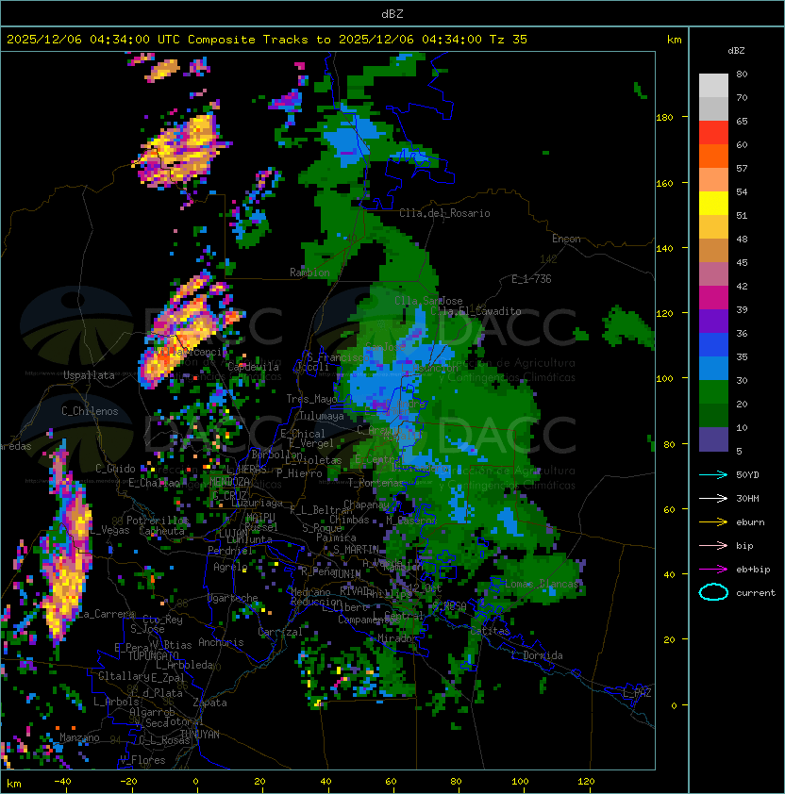Click the 10 dBZ dark purple swatch
Image resolution: width=785 pixels, height=794 pixels.
(713, 439)
